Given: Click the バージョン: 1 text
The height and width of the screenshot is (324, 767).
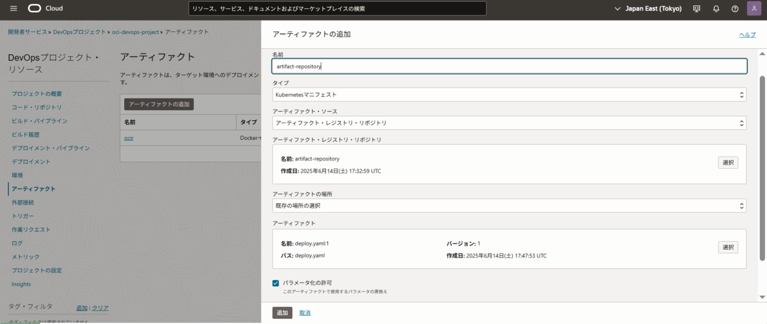Looking at the screenshot, I should pyautogui.click(x=463, y=243).
